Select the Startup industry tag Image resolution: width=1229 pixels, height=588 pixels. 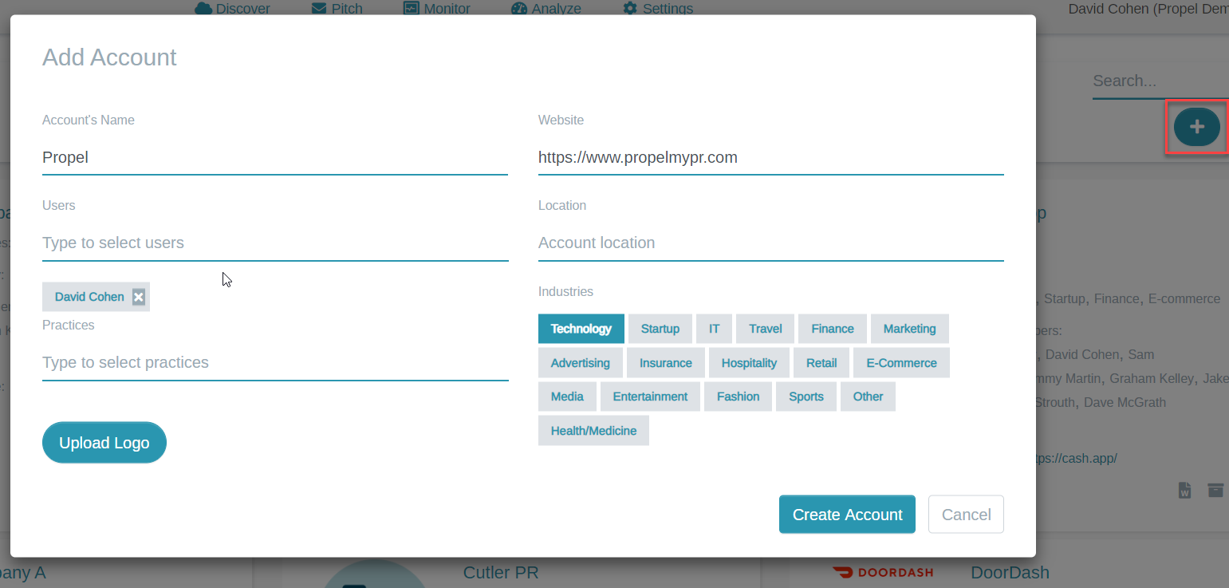tap(660, 329)
